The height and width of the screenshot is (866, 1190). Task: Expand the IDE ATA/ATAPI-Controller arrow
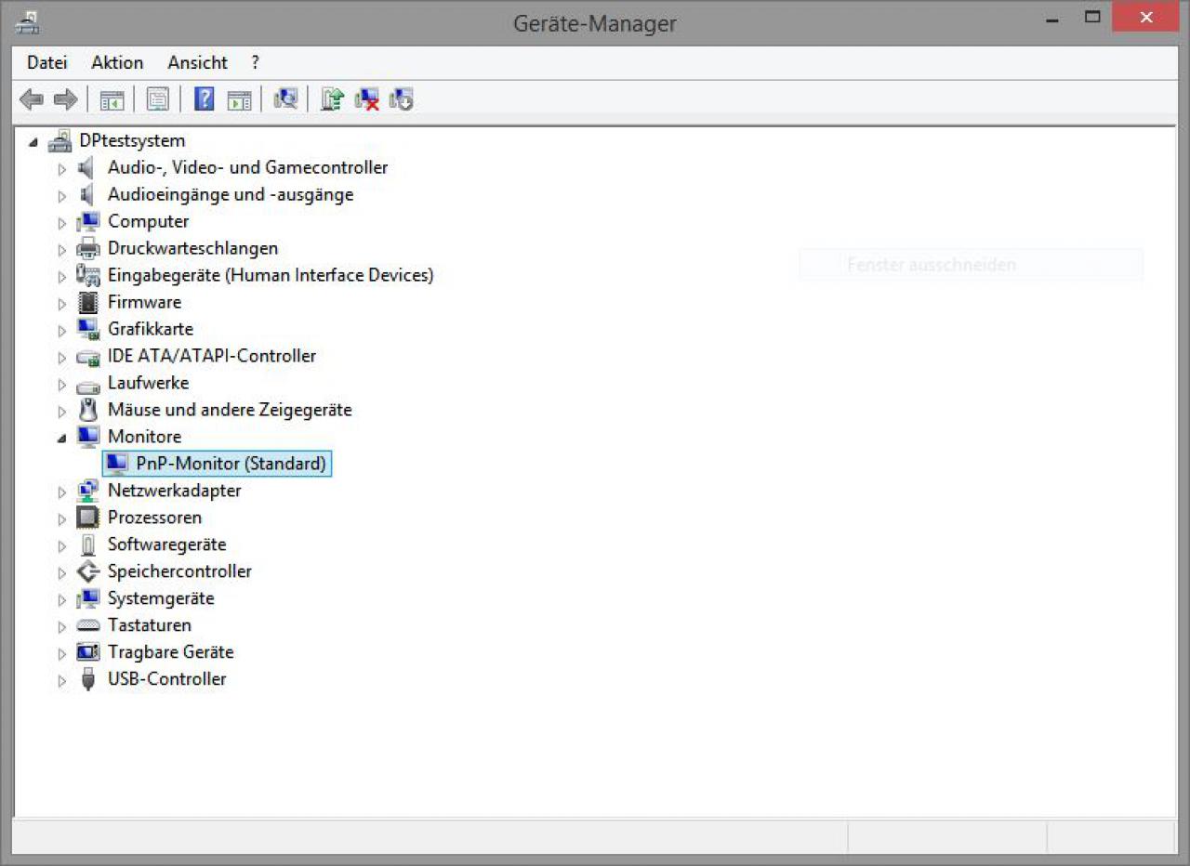point(62,357)
